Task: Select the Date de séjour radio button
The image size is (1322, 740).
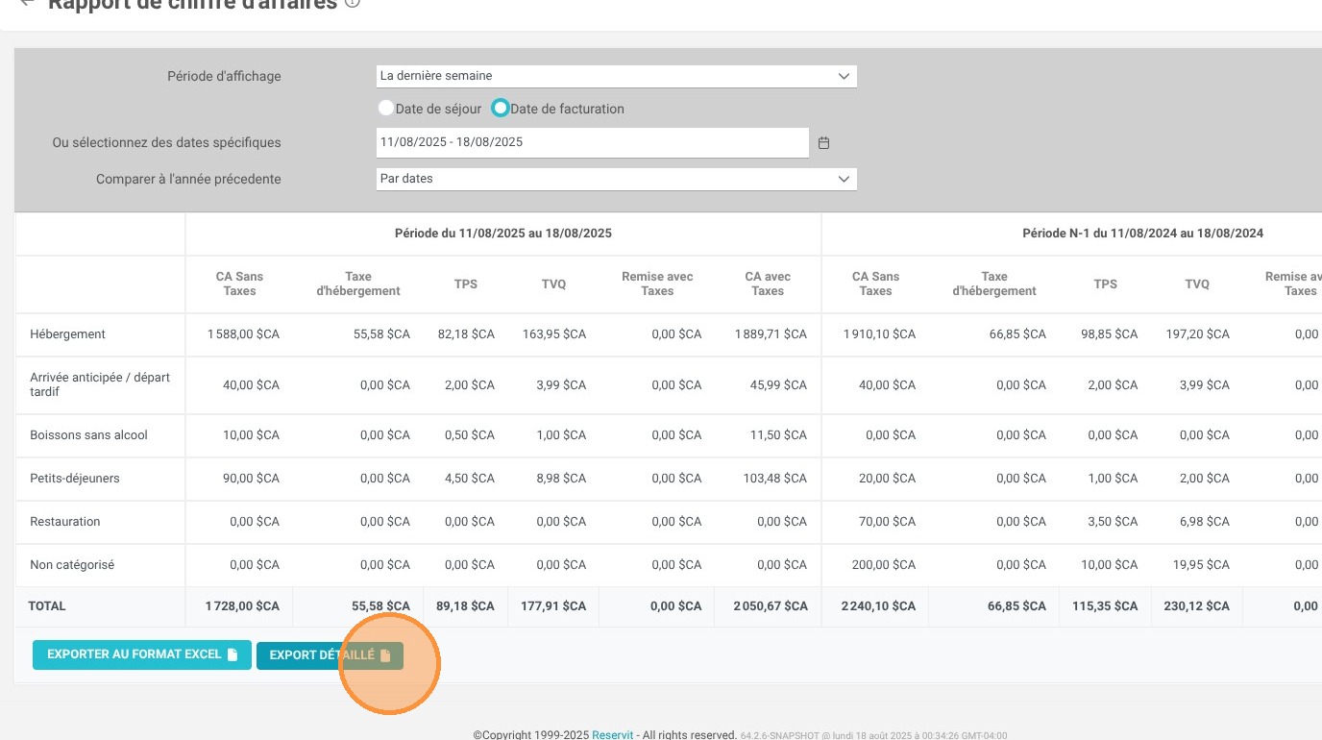Action: [x=386, y=109]
